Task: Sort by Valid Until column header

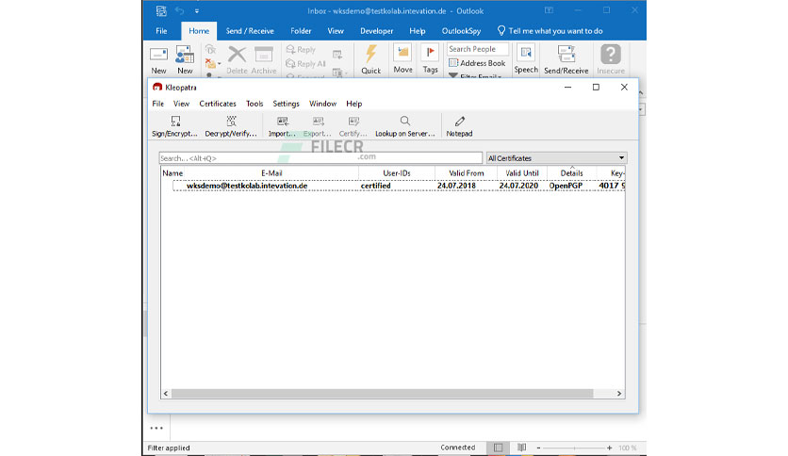Action: point(521,173)
